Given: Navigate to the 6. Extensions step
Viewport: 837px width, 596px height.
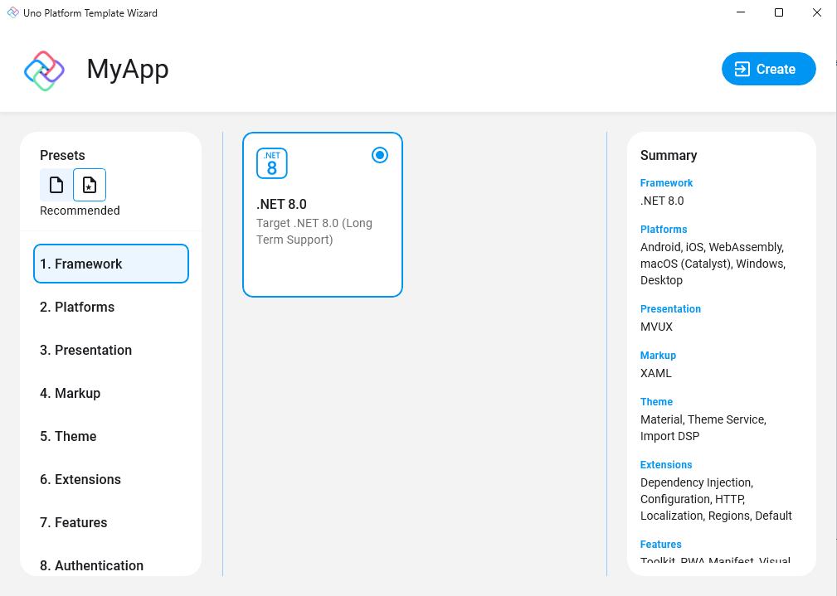Looking at the screenshot, I should click(111, 479).
